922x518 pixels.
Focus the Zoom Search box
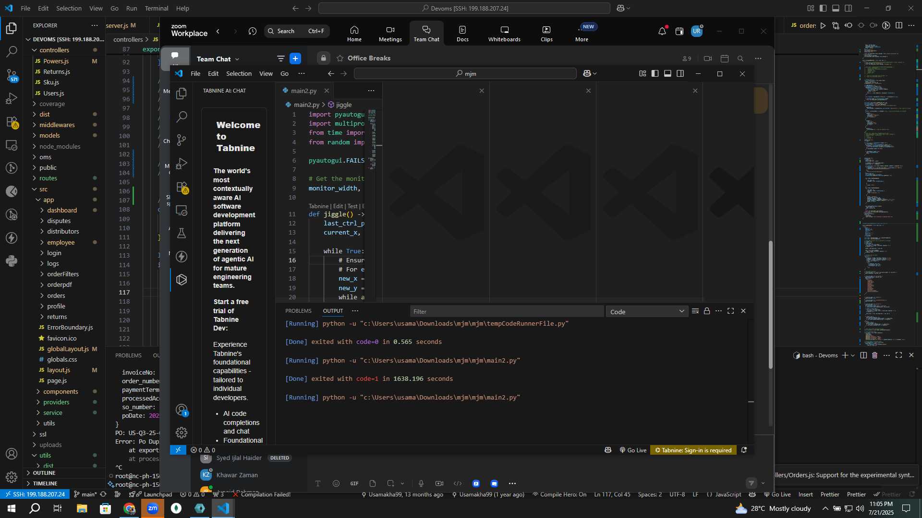[x=297, y=31]
